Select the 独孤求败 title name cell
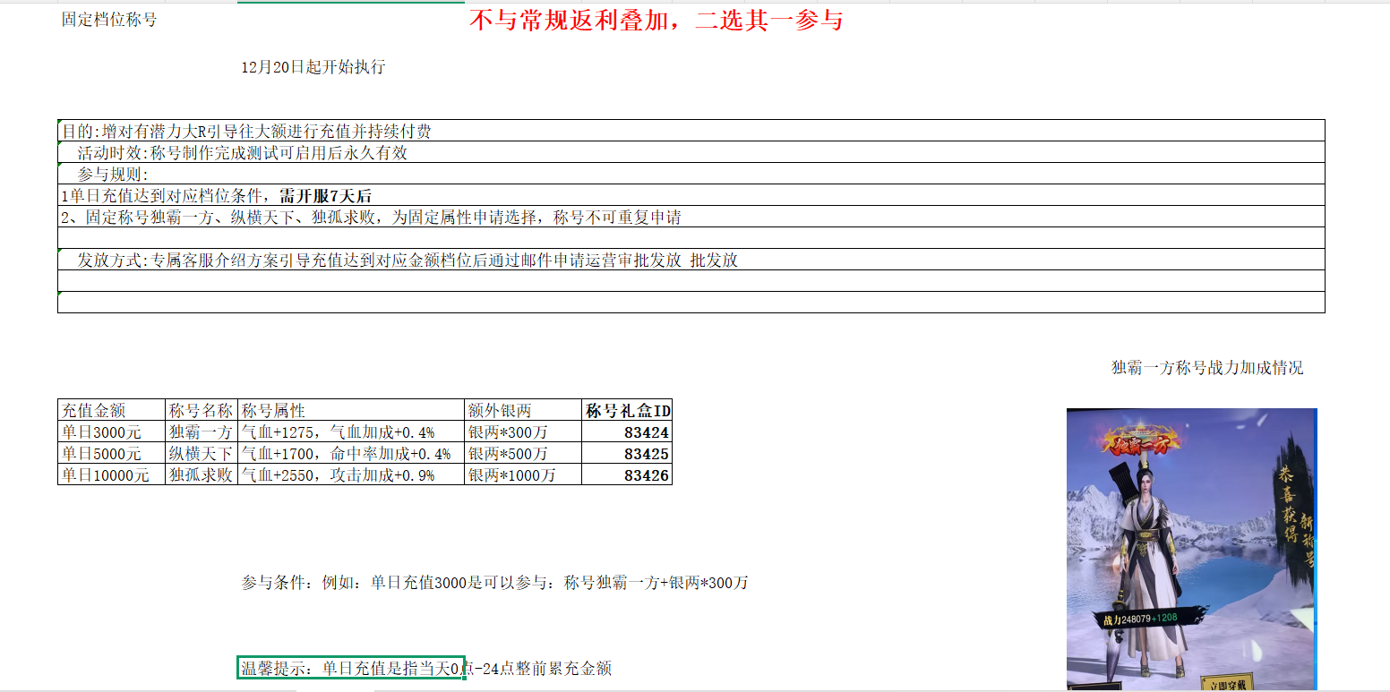Image resolution: width=1390 pixels, height=692 pixels. pyautogui.click(x=202, y=475)
